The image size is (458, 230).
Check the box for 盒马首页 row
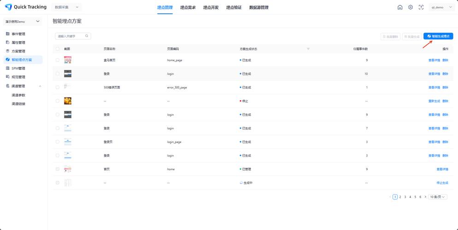click(58, 60)
